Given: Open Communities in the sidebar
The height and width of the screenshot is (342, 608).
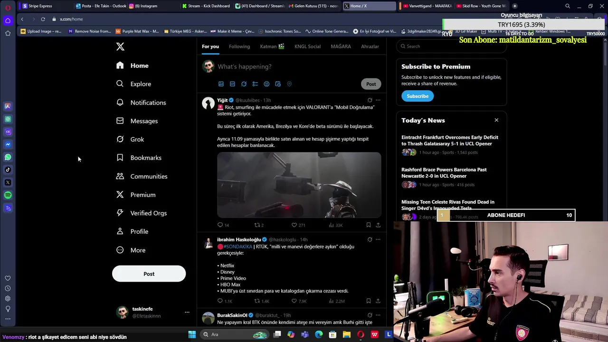Looking at the screenshot, I should click(142, 176).
